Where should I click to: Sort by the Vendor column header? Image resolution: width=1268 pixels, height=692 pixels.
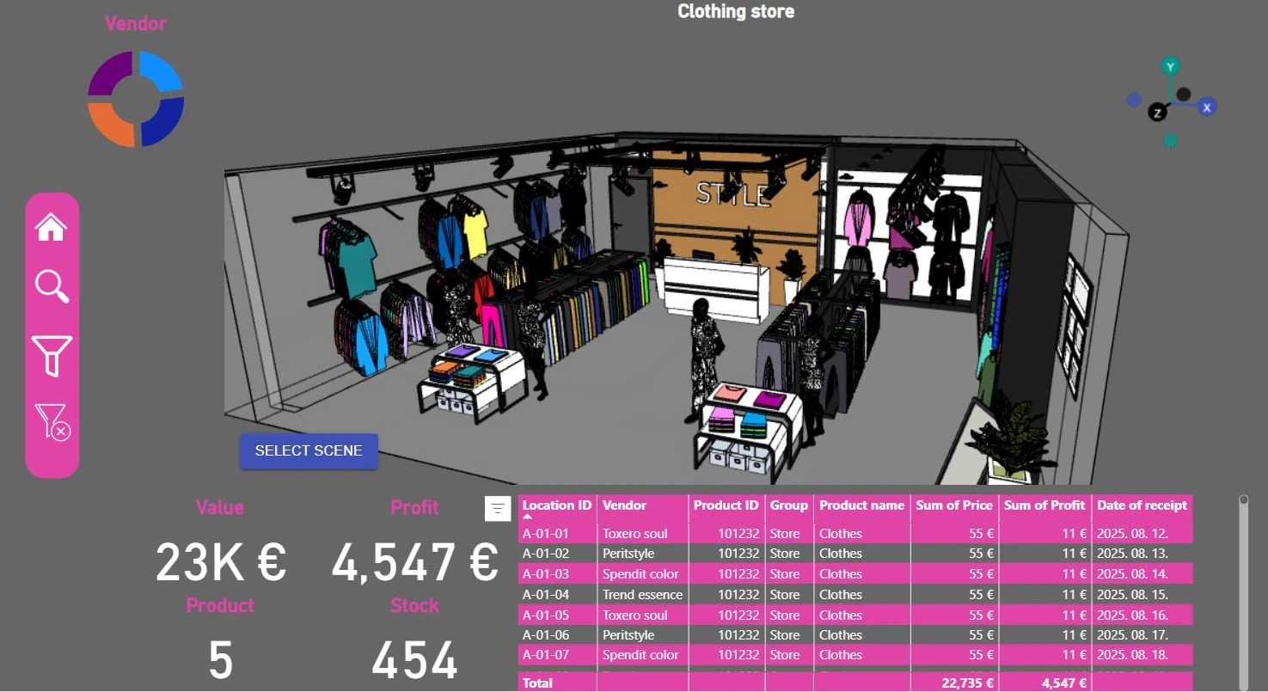tap(624, 505)
